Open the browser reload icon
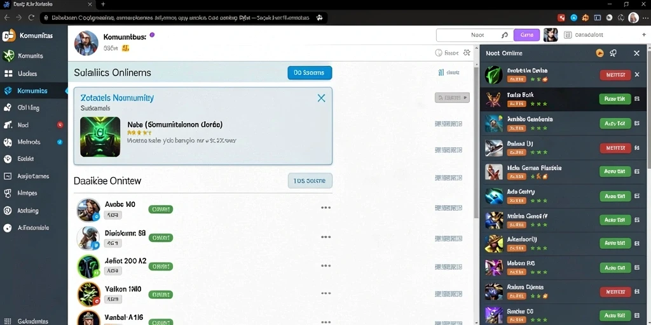Screen dimensions: 651x325 [x=31, y=18]
